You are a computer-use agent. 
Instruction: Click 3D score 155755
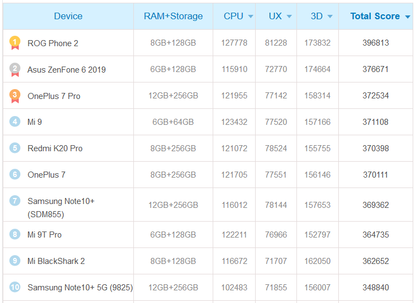317,148
